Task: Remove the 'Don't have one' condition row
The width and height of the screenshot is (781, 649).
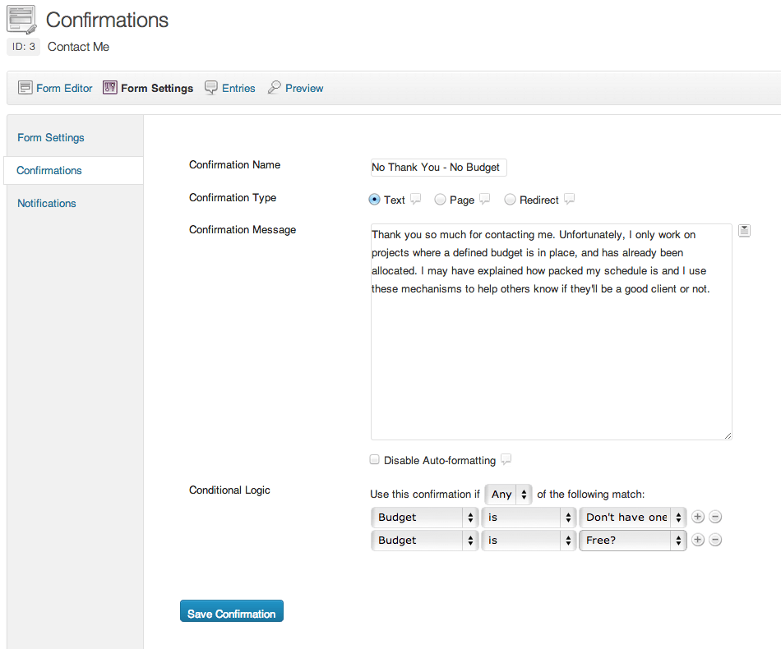Action: click(715, 517)
